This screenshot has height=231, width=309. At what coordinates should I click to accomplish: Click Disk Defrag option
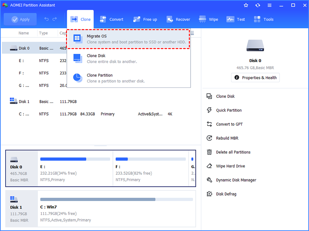[226, 194]
